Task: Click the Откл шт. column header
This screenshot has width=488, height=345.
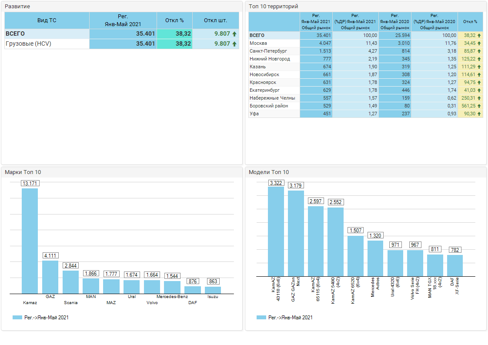Action: coord(215,20)
